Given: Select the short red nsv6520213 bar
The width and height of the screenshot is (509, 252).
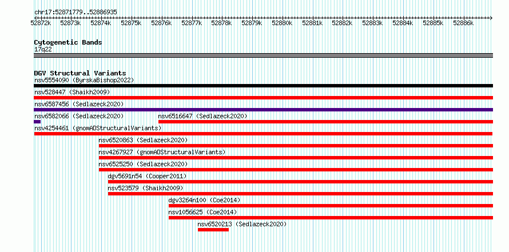Looking at the screenshot, I should pos(213,230).
